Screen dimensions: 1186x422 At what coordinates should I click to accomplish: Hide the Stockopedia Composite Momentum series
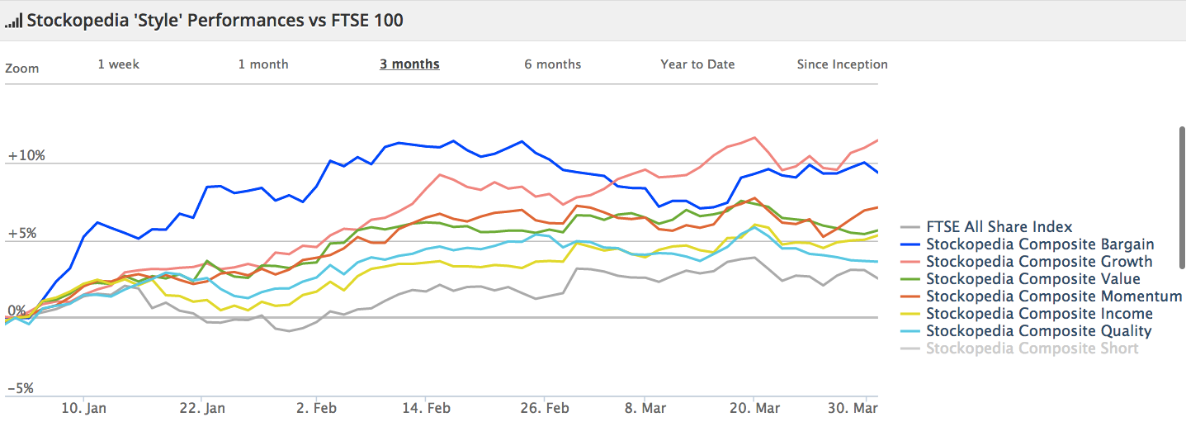click(1054, 296)
